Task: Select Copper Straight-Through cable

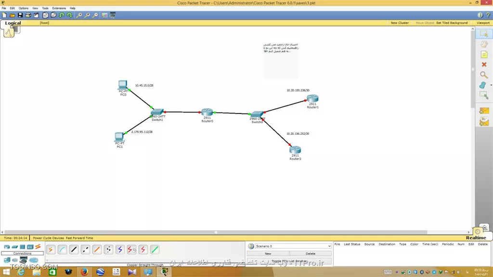Action: (x=74, y=250)
